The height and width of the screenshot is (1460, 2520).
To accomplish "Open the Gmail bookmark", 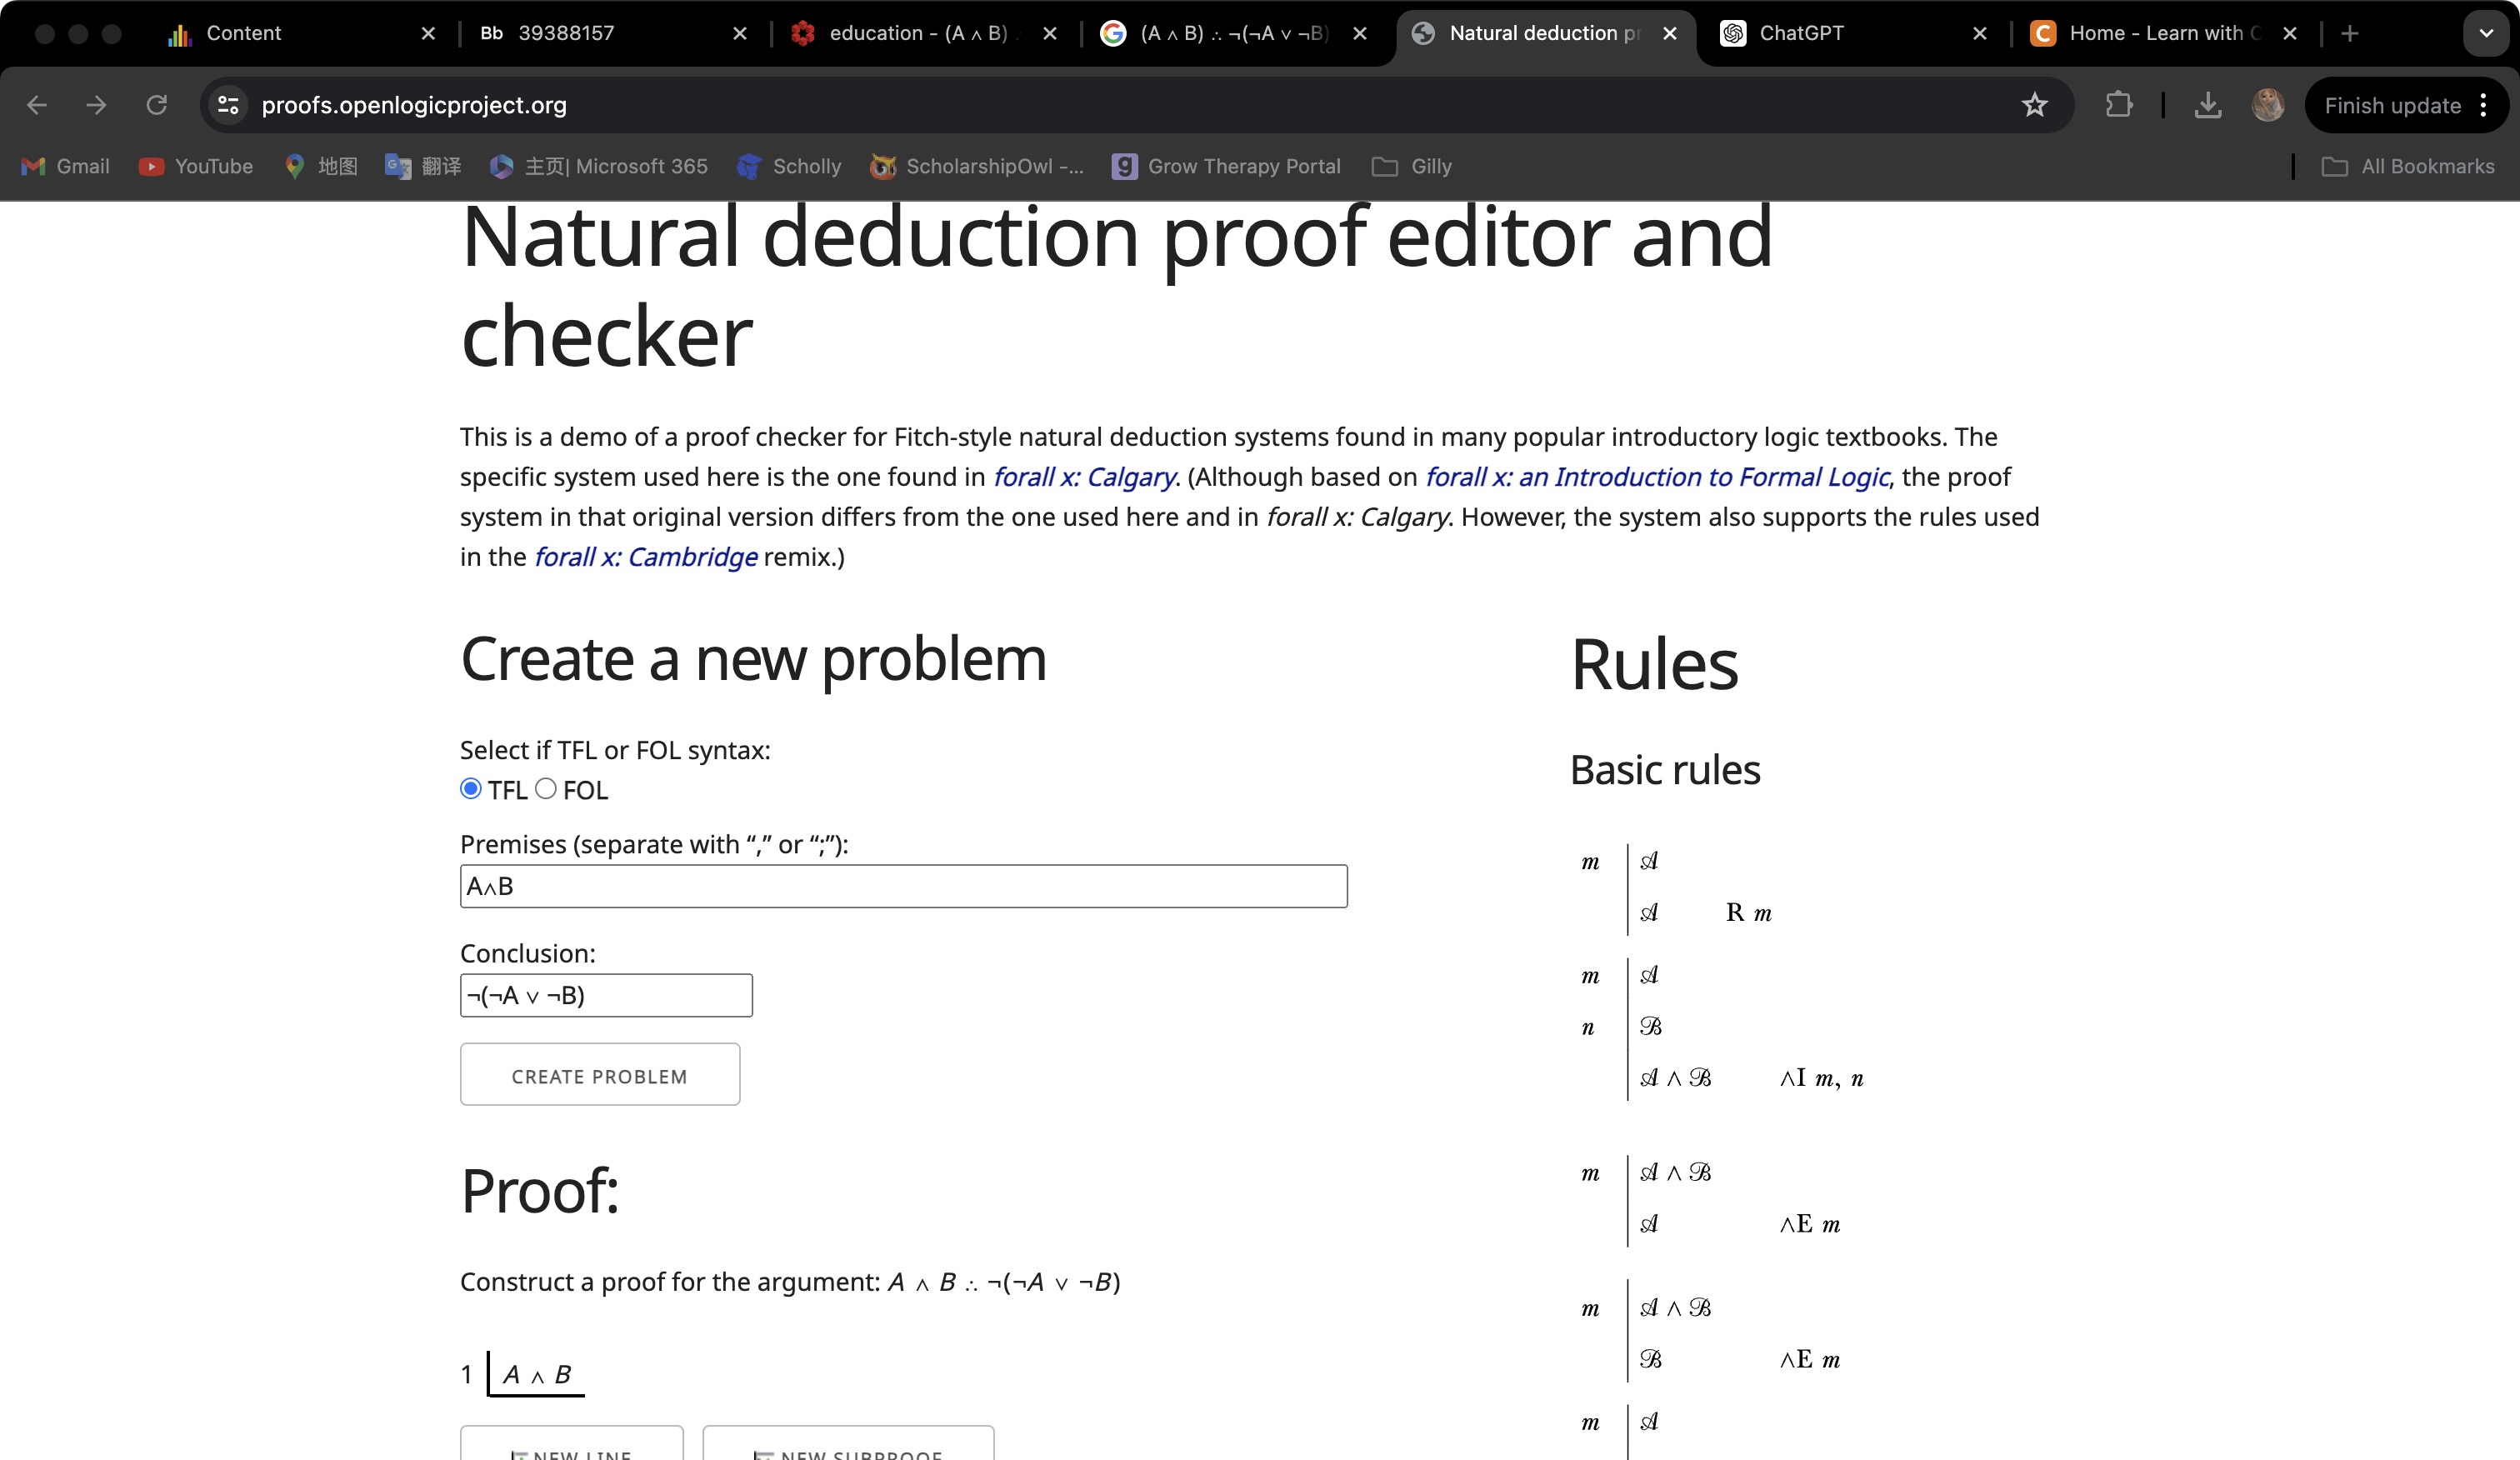I will click(x=64, y=166).
